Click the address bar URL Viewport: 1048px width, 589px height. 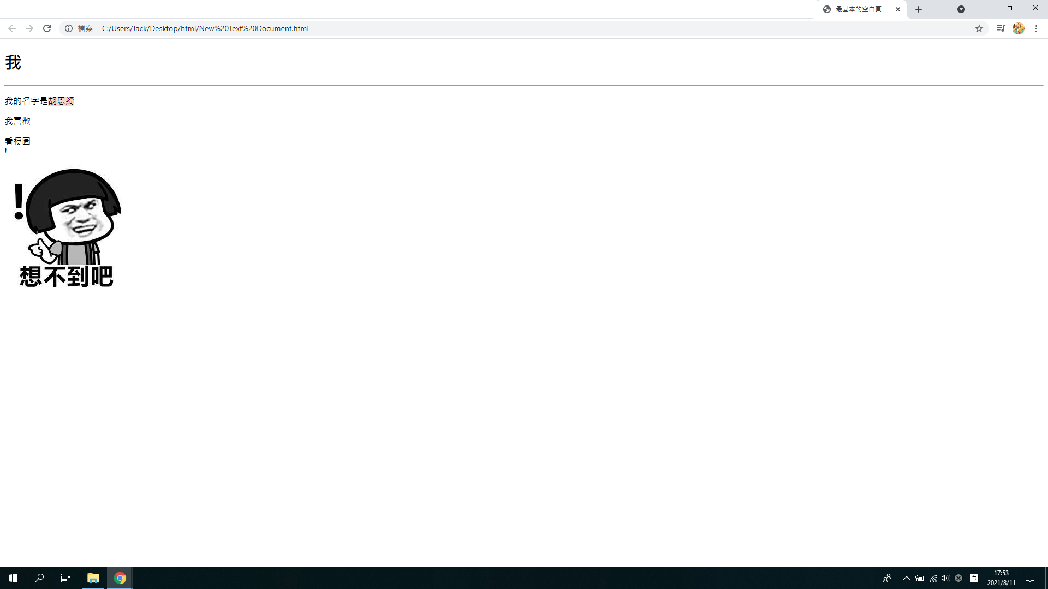point(205,28)
